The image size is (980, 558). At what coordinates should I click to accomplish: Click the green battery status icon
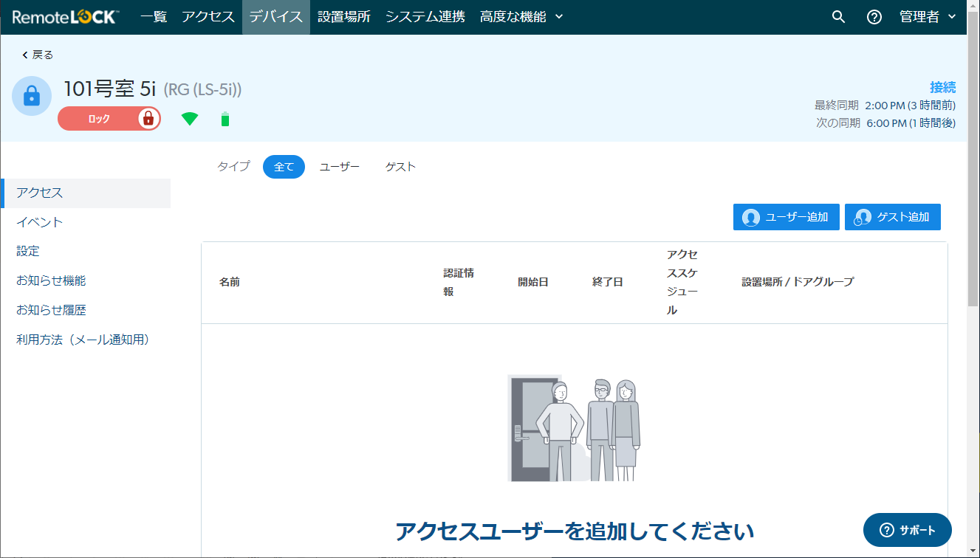[225, 119]
